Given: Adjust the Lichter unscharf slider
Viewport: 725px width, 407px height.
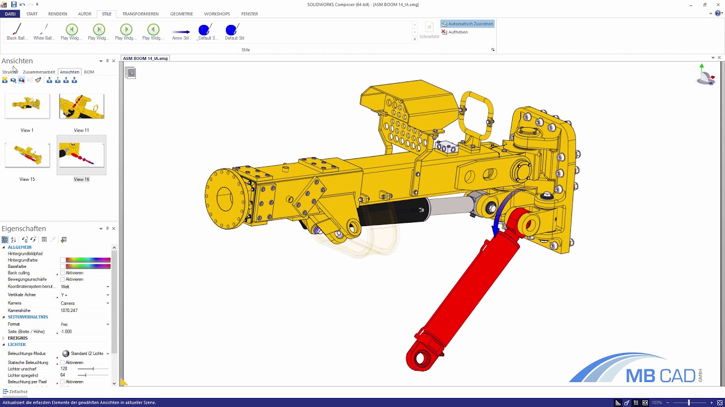Looking at the screenshot, I should [x=93, y=369].
